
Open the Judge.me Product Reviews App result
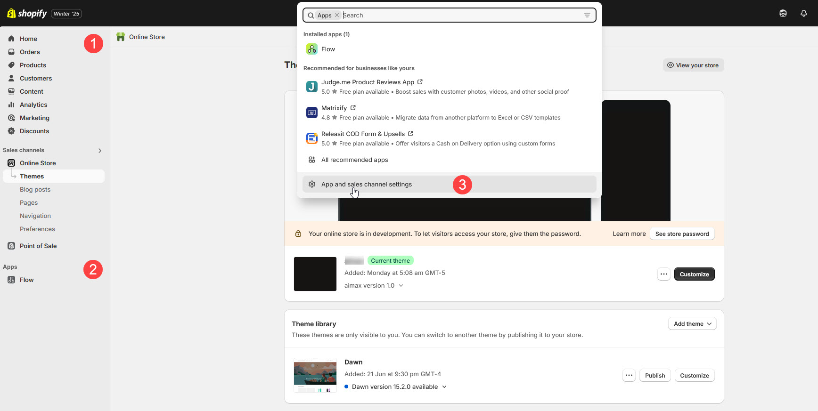click(450, 87)
